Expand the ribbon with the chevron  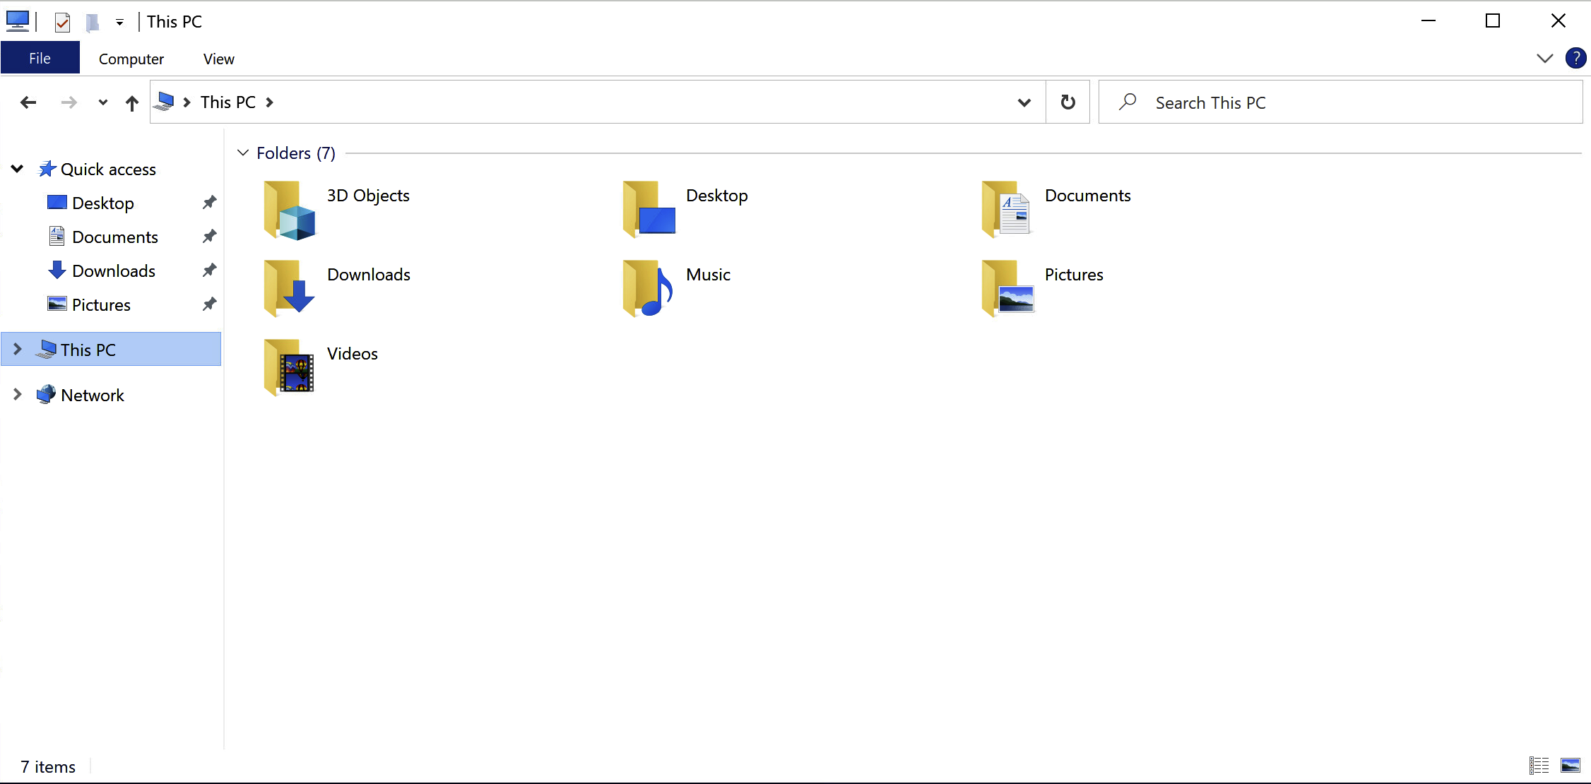pos(1544,58)
